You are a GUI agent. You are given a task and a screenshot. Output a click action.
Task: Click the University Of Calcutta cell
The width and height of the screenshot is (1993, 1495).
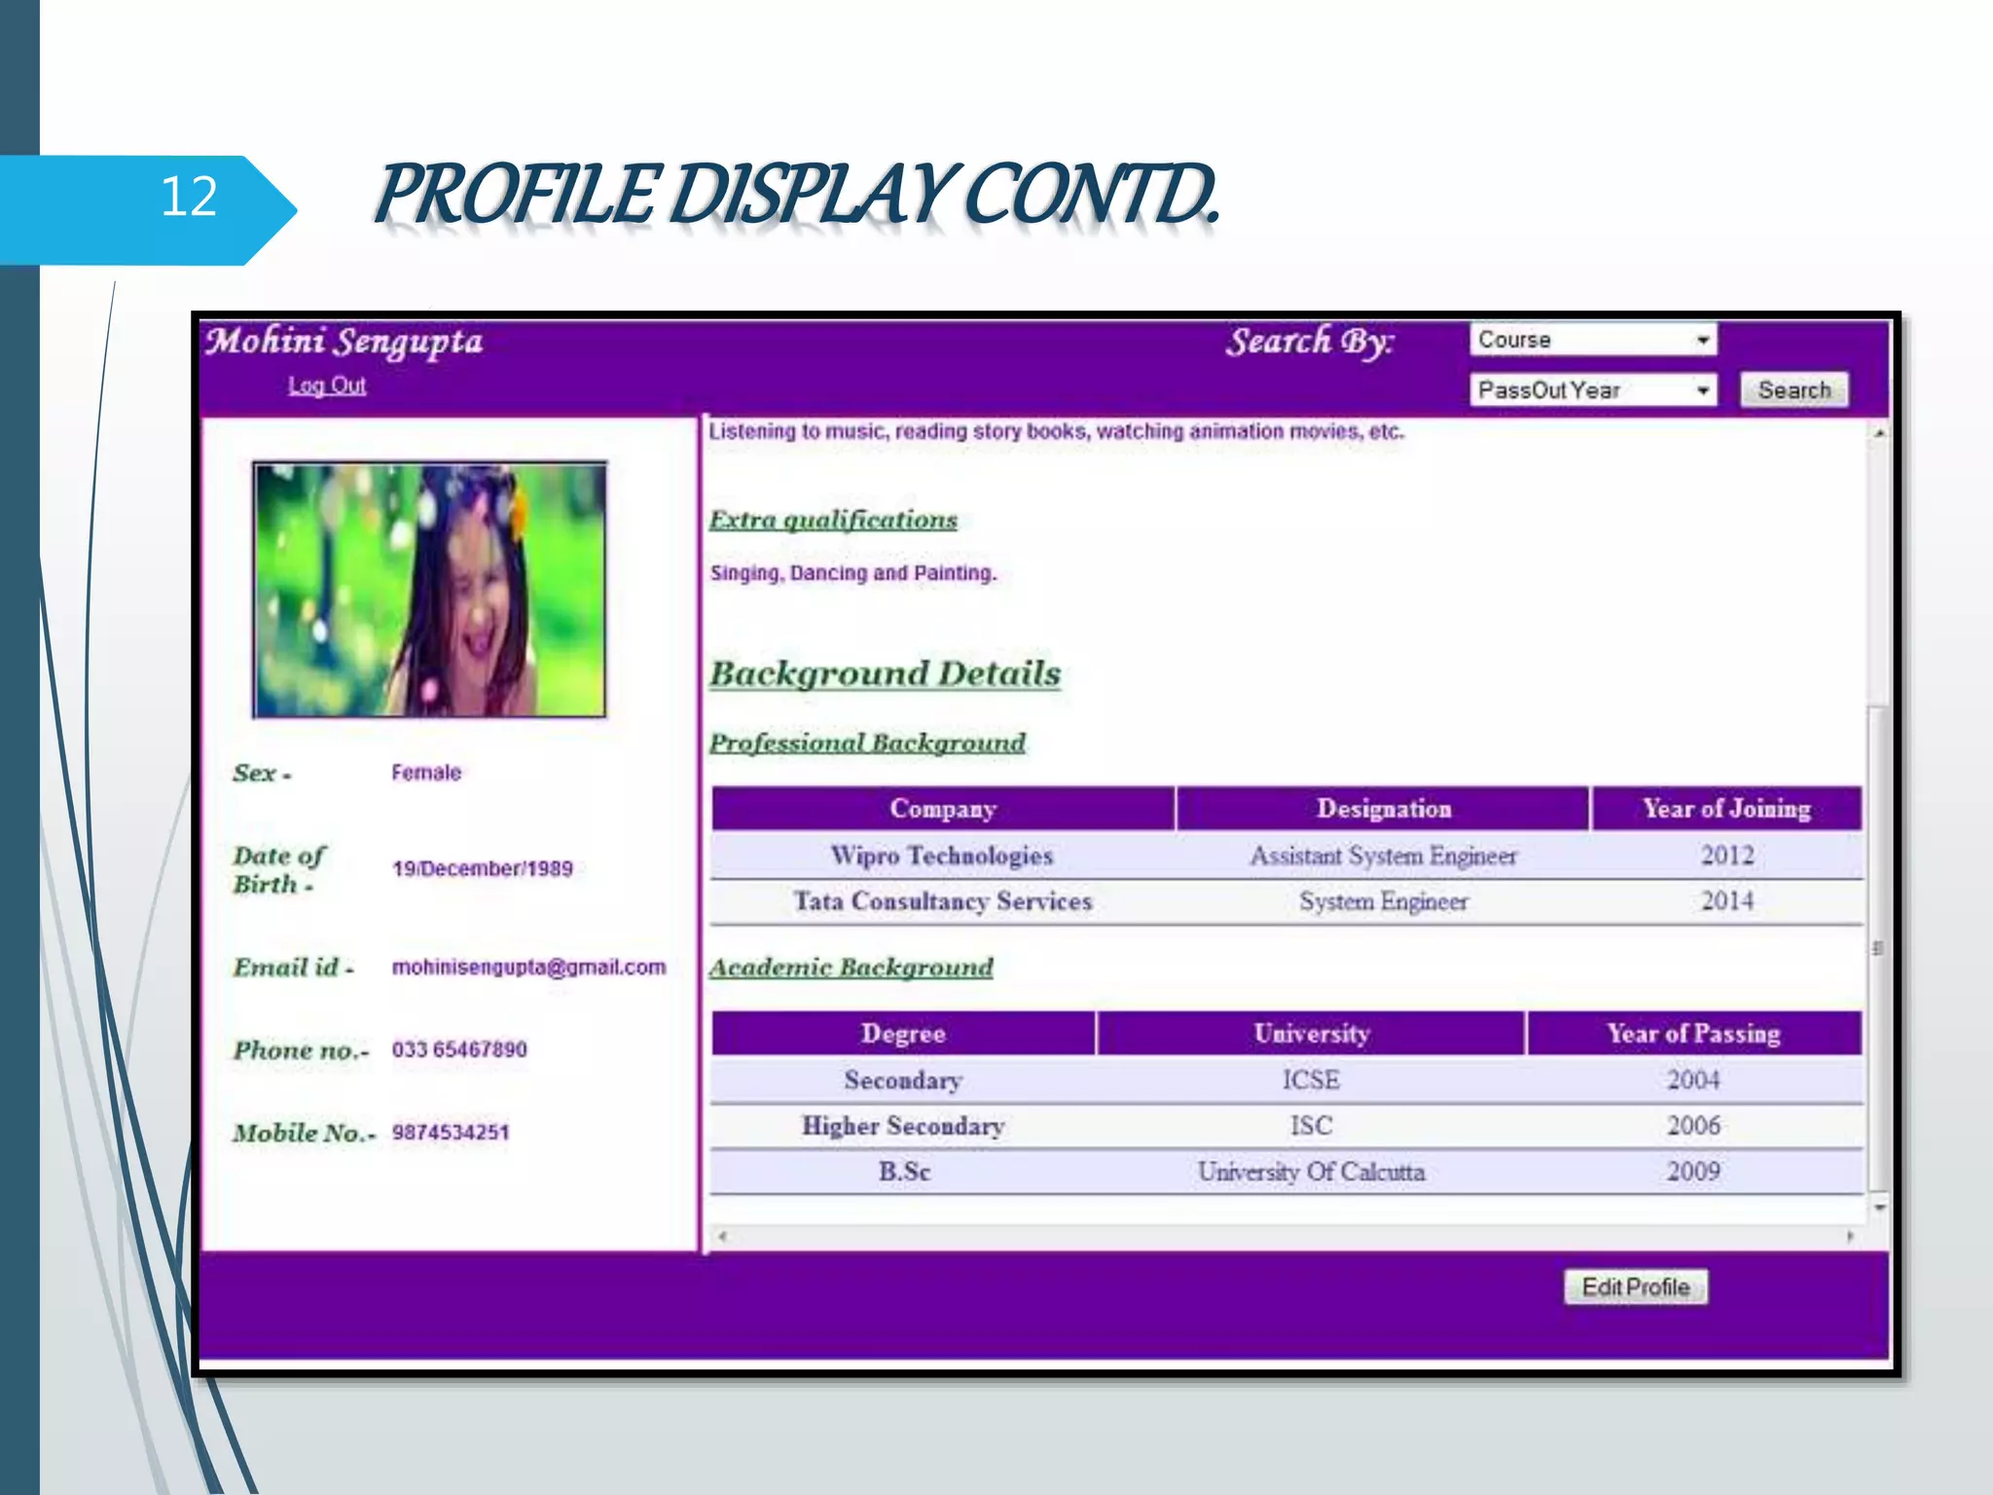[x=1311, y=1172]
